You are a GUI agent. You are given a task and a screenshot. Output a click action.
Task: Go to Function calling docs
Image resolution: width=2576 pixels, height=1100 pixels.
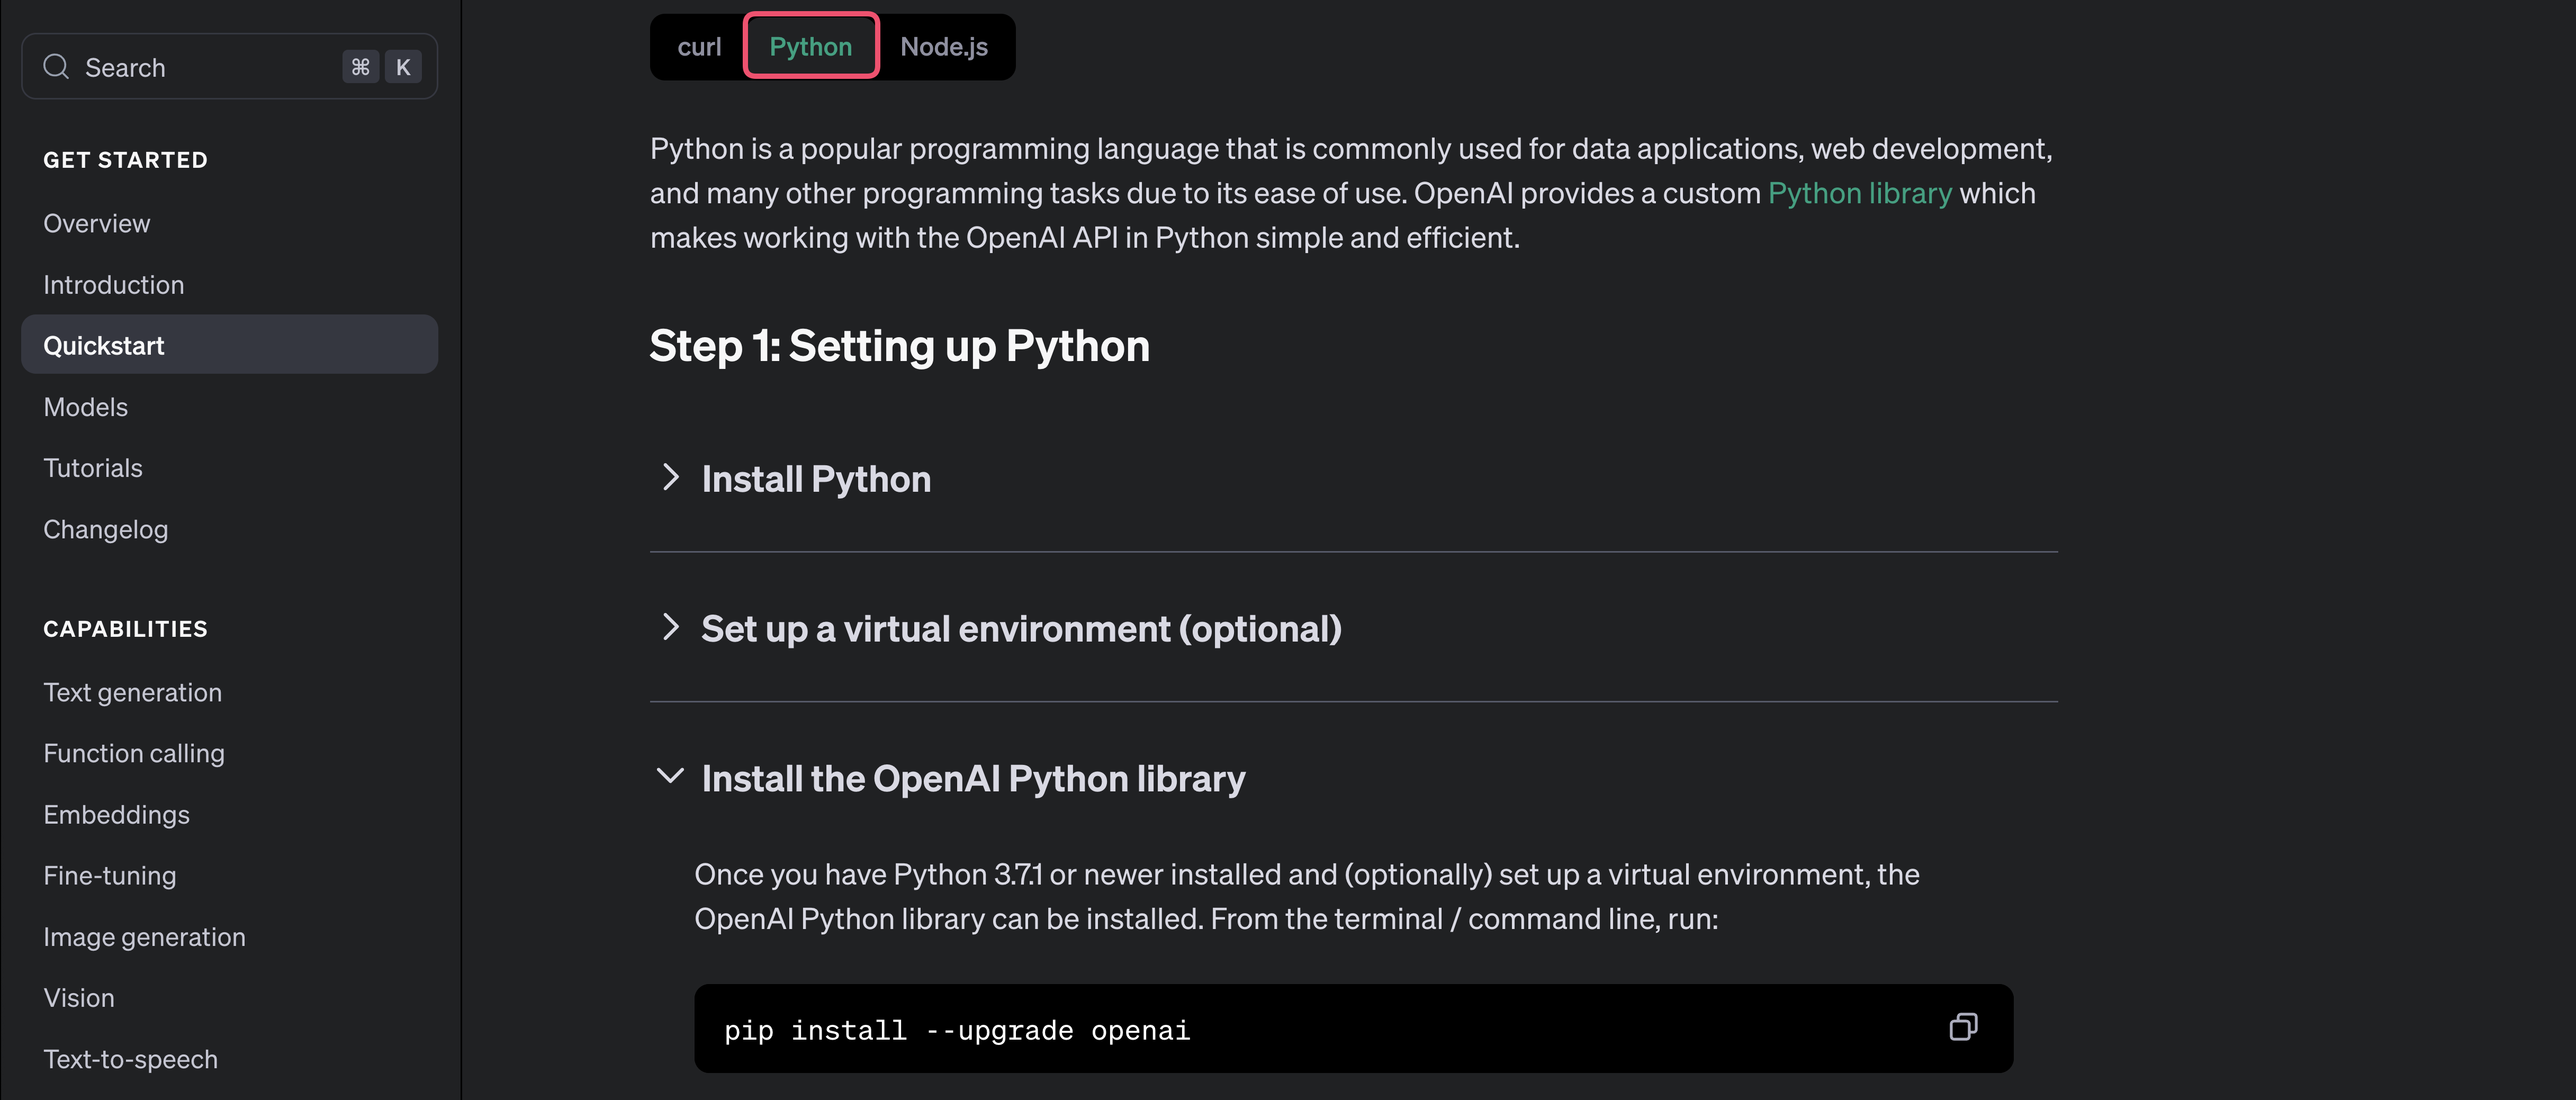point(134,753)
